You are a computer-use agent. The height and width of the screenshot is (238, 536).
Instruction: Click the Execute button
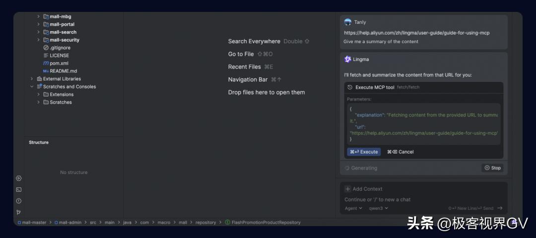pos(364,152)
